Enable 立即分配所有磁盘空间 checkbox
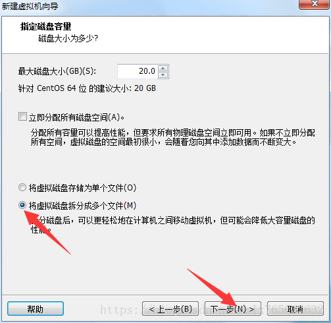Image resolution: width=331 pixels, height=323 pixels. coord(22,117)
